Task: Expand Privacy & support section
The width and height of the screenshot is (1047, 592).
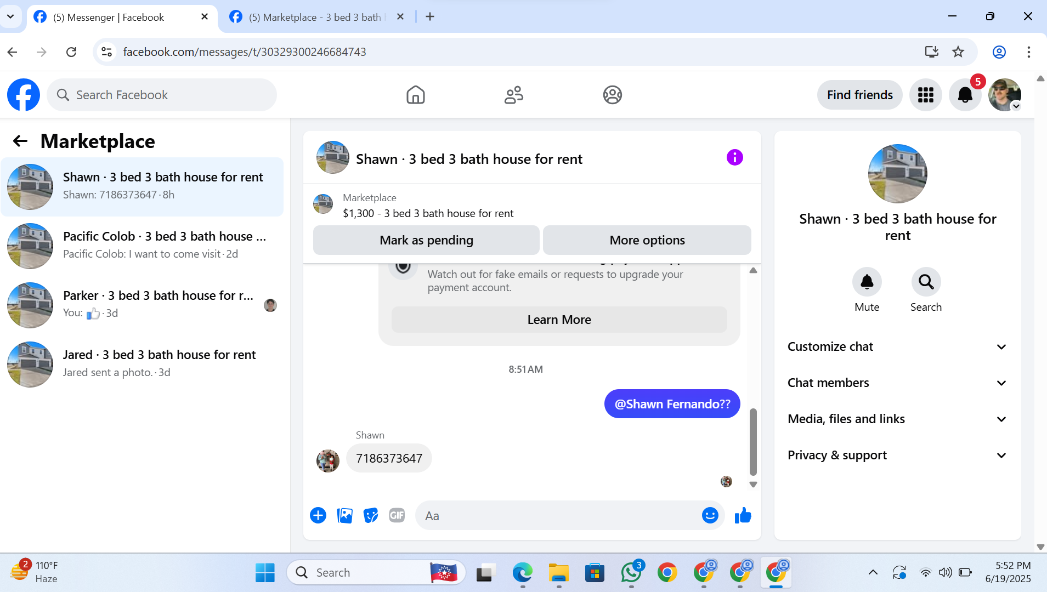Action: point(897,455)
